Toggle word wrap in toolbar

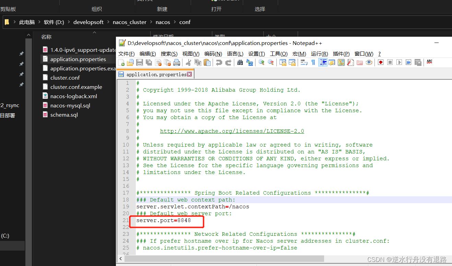(304, 62)
